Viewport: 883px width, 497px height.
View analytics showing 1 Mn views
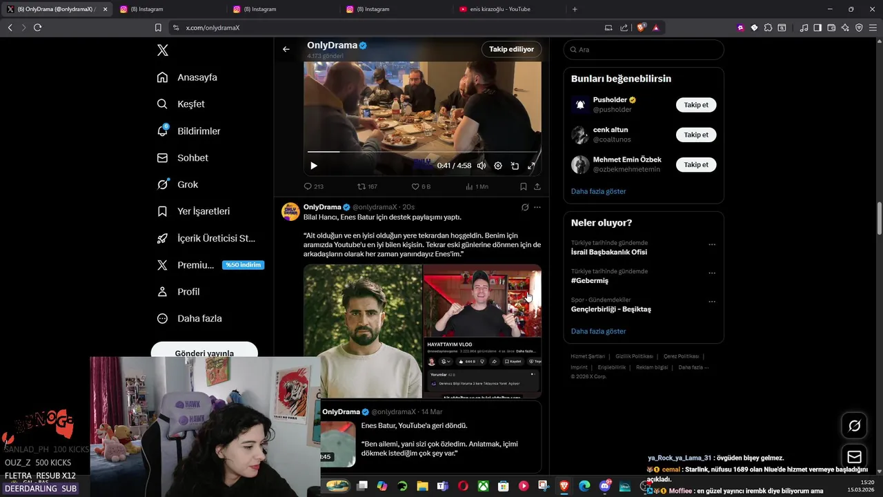477,186
